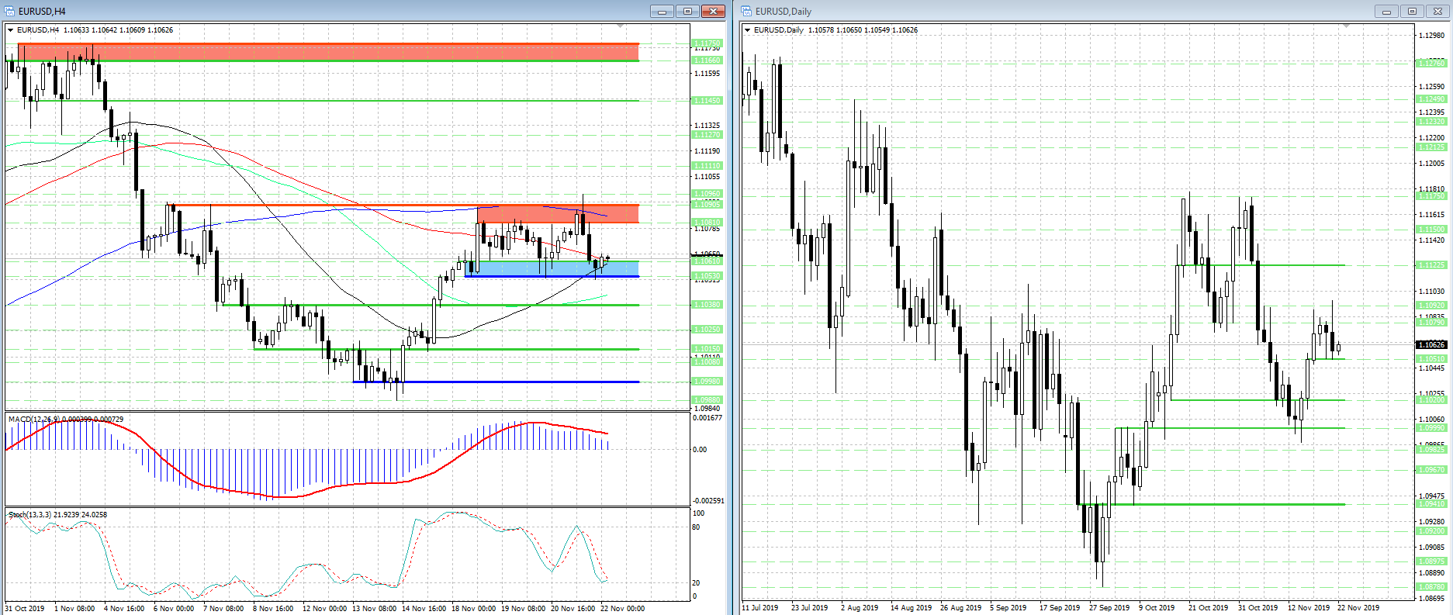Click the 1.11750 price label on H4 chart
The width and height of the screenshot is (1453, 615).
707,43
